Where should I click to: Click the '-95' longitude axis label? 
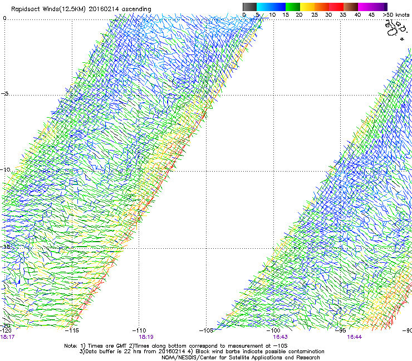(x=341, y=330)
